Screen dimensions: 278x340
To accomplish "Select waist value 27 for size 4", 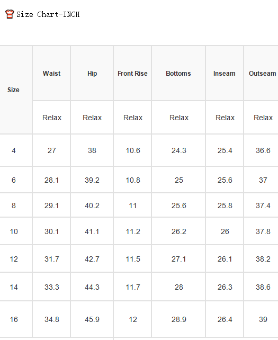I will [x=51, y=150].
